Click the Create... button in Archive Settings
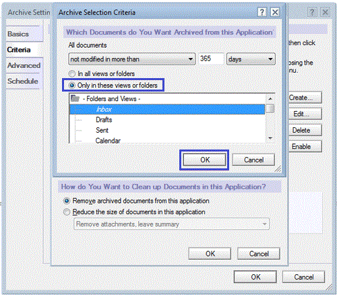The height and width of the screenshot is (295, 337). 305,98
